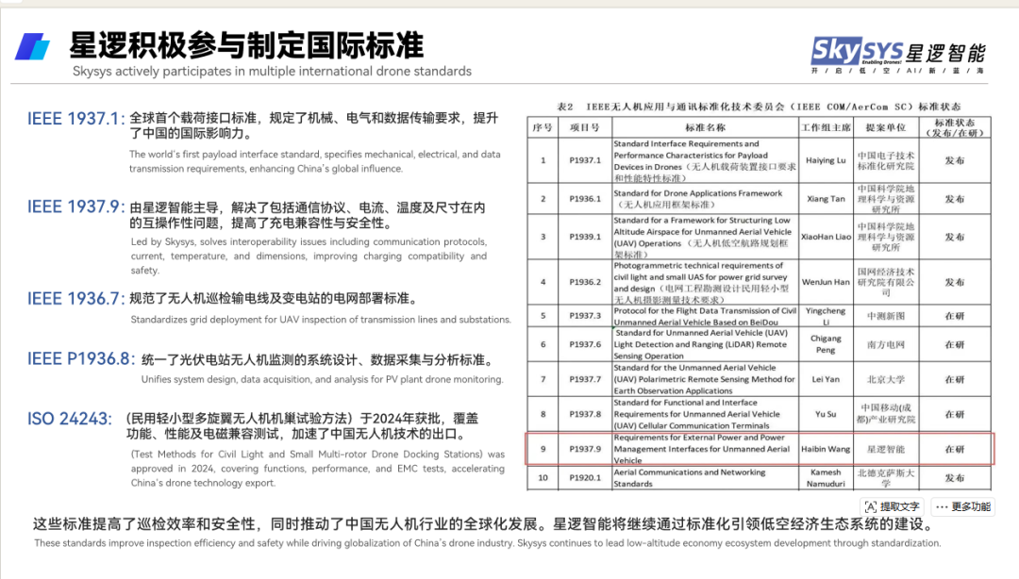The width and height of the screenshot is (1019, 579).
Task: Click the project number cell 'P1937.7'
Action: pyautogui.click(x=585, y=379)
